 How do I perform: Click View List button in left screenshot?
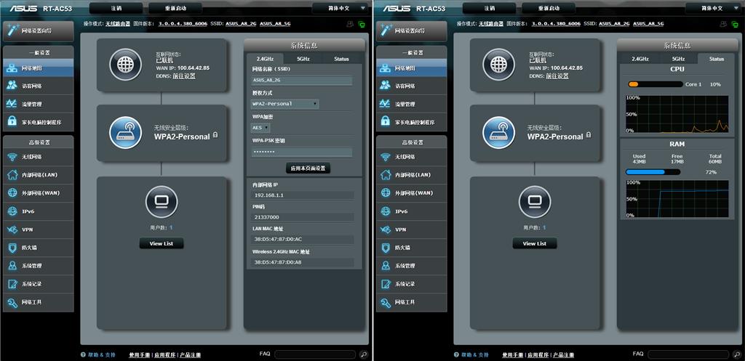162,243
